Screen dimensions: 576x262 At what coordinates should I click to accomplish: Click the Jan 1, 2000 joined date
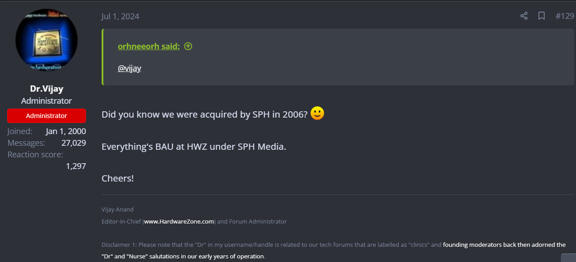click(x=66, y=131)
